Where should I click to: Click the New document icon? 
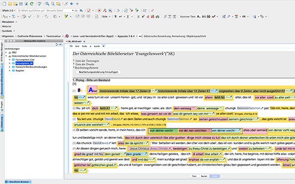(4, 3)
